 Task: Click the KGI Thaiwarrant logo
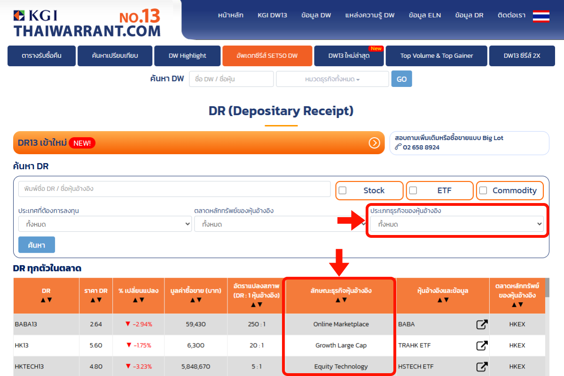(87, 23)
